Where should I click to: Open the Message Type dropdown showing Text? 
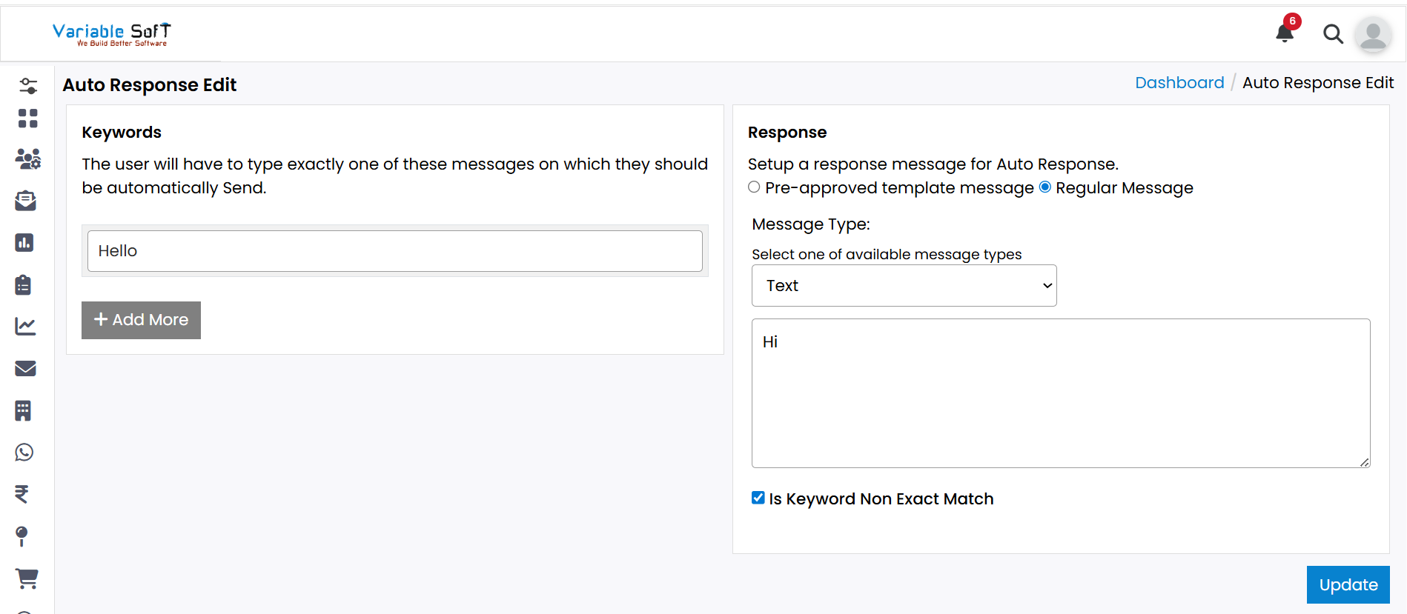click(x=904, y=286)
